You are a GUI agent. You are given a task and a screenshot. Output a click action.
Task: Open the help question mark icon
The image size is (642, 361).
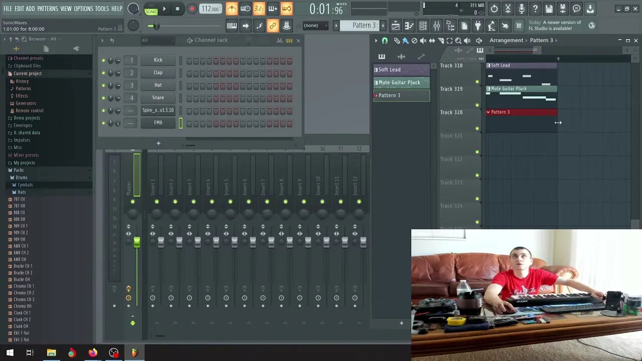click(535, 9)
